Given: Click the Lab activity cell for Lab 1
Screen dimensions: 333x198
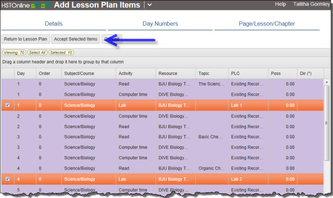Looking at the screenshot, I should 136,105.
